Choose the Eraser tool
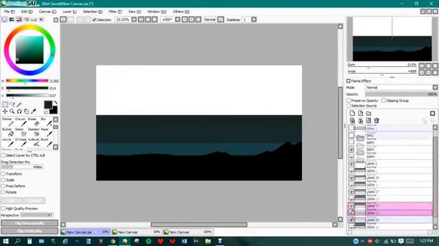 click(x=34, y=122)
